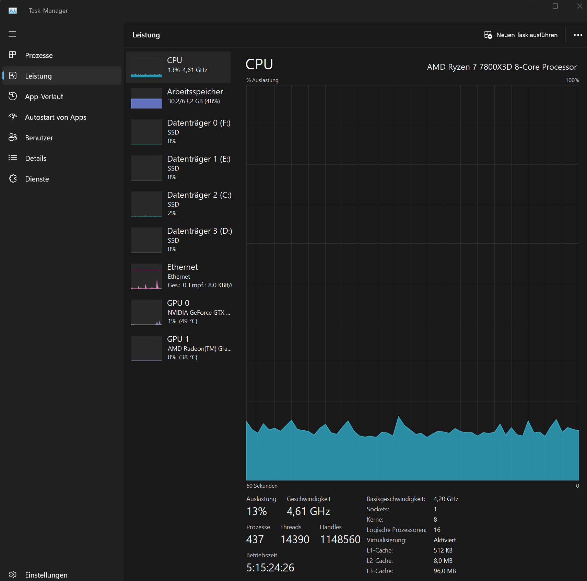
Task: Minimize the Task-Manager window
Action: click(x=531, y=6)
